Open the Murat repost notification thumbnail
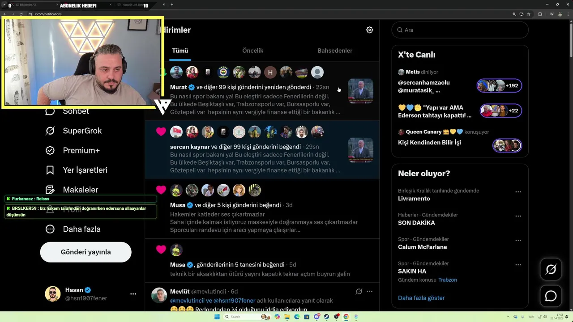The height and width of the screenshot is (322, 573). point(360,91)
